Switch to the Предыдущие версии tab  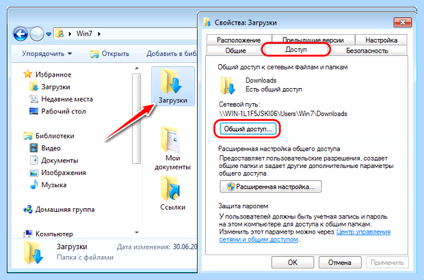coord(313,40)
